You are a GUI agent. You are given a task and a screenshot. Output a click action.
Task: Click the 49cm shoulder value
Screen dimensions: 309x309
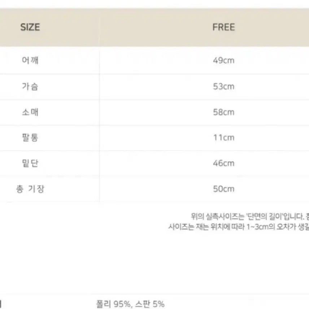point(223,61)
